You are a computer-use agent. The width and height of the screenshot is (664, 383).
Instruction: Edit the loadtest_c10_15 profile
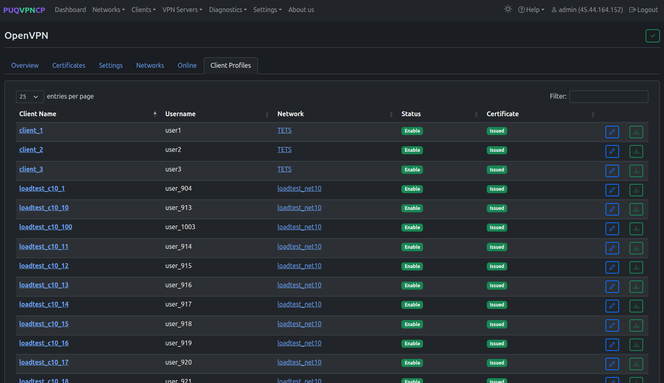click(612, 325)
